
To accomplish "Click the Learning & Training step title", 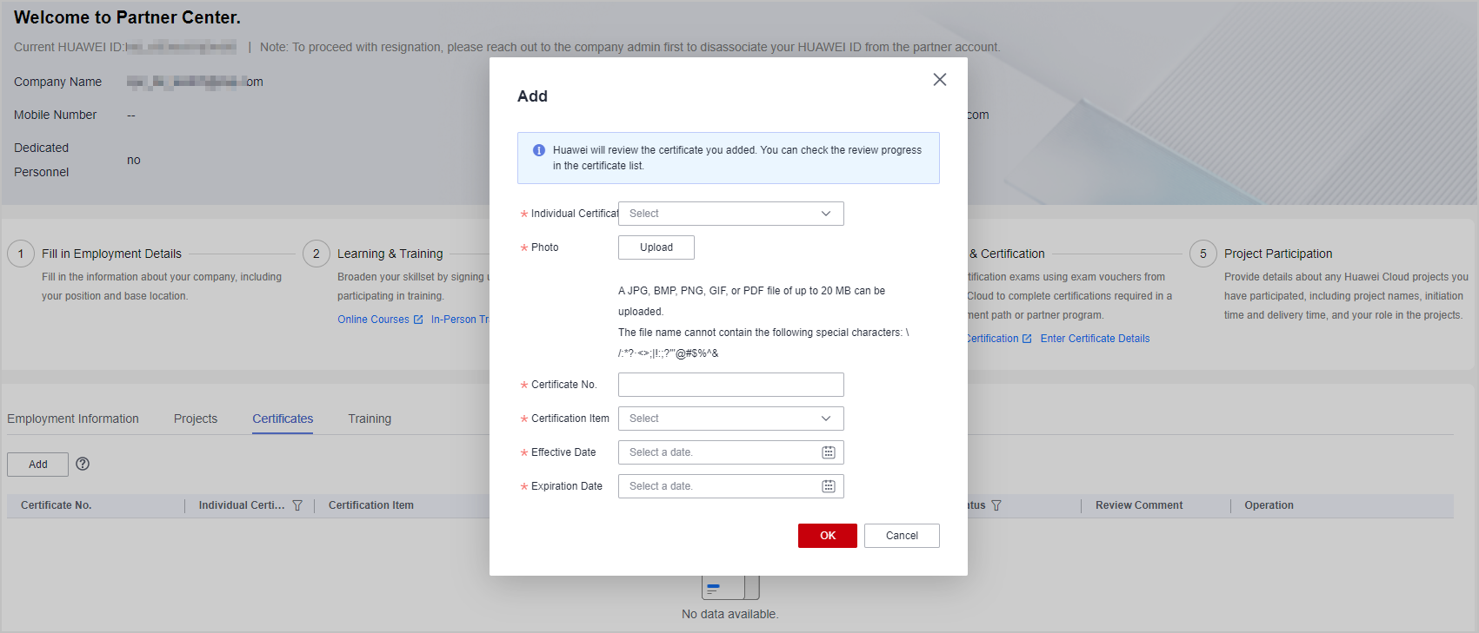I will click(x=390, y=254).
